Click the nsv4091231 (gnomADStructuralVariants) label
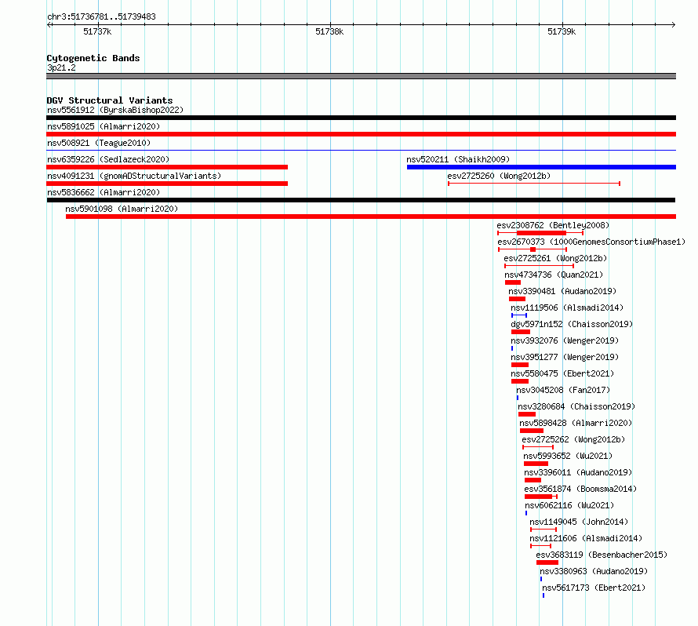 (x=134, y=176)
